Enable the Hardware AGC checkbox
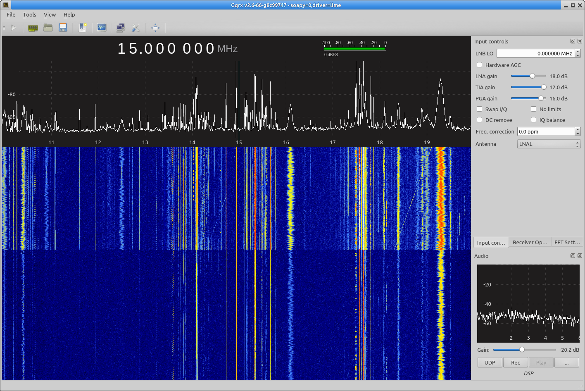This screenshot has height=391, width=585. 480,65
